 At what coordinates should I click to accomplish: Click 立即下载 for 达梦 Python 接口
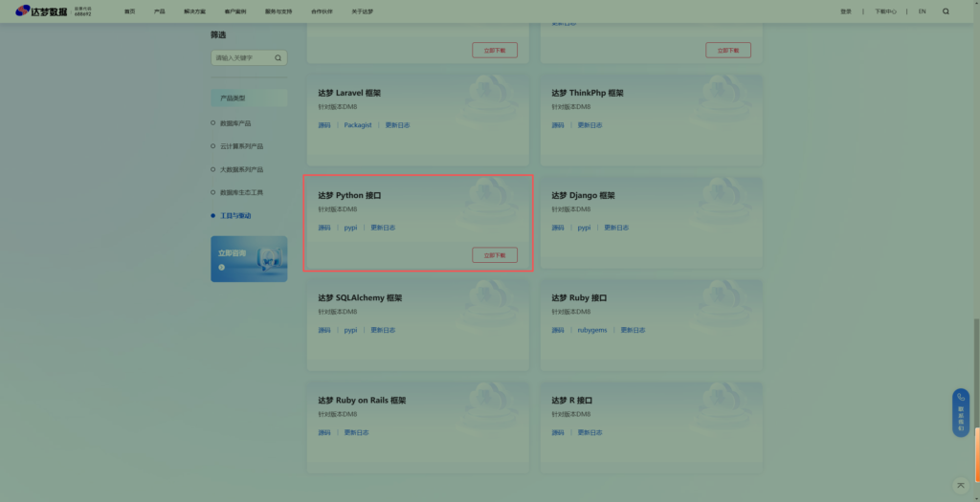pyautogui.click(x=494, y=255)
